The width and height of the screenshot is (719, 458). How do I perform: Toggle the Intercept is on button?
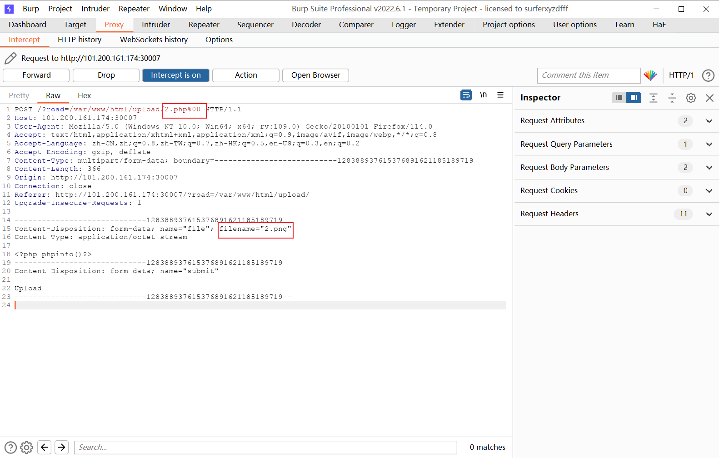point(176,75)
